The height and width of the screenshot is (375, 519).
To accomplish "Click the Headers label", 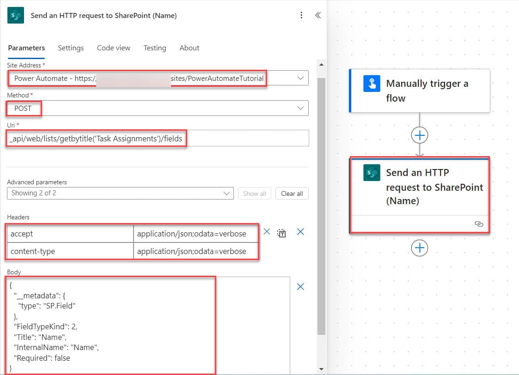I will coord(18,217).
